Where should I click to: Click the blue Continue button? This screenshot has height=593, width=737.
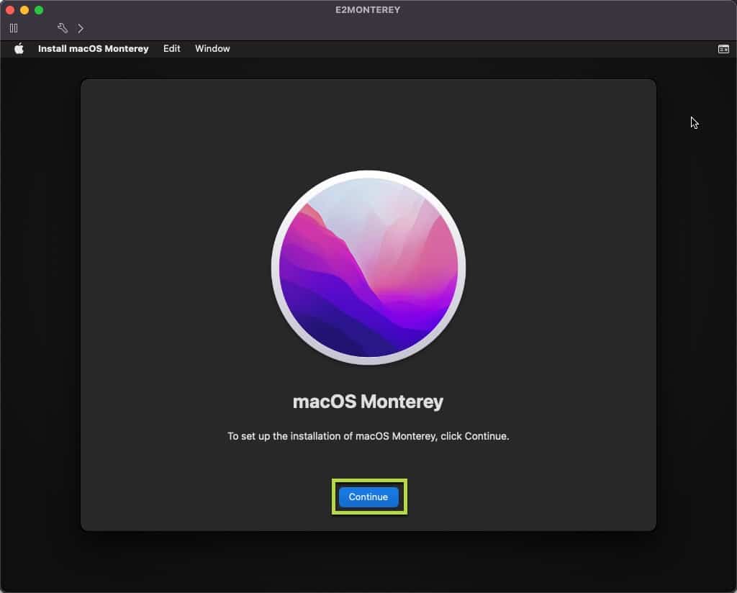click(x=368, y=497)
